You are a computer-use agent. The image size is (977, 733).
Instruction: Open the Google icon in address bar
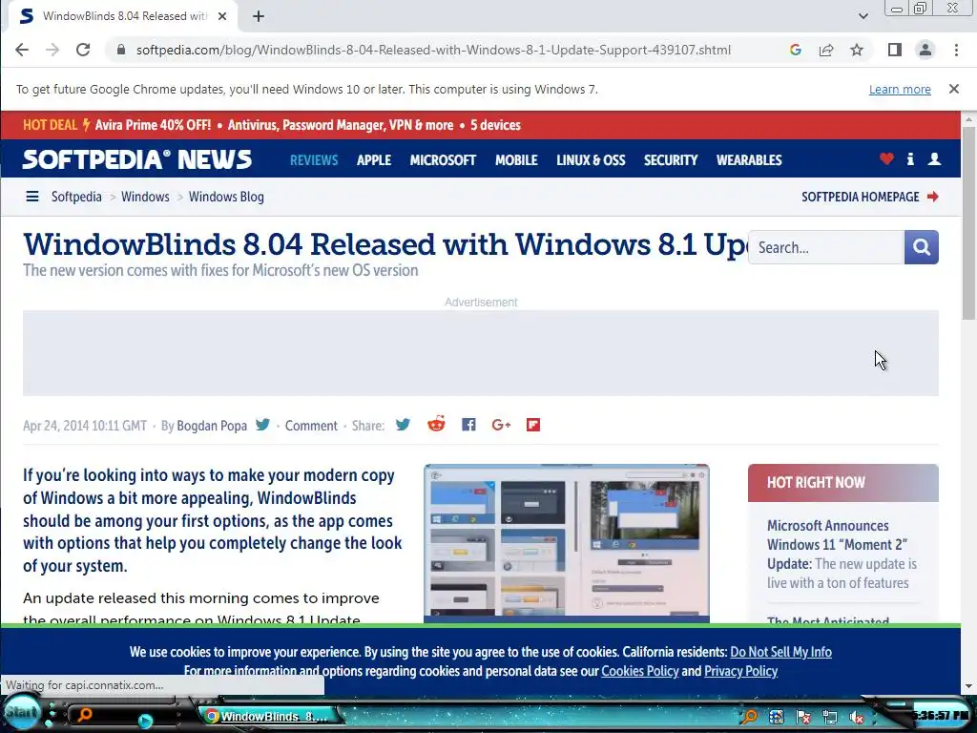pos(795,50)
